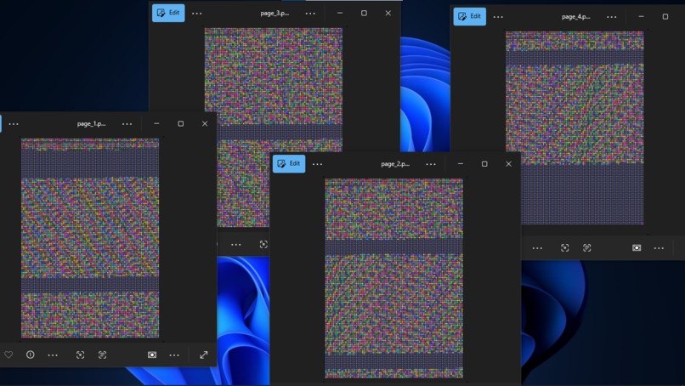The image size is (685, 386).
Task: Toggle filmstrip view icon in page_4 window
Action: 637,248
